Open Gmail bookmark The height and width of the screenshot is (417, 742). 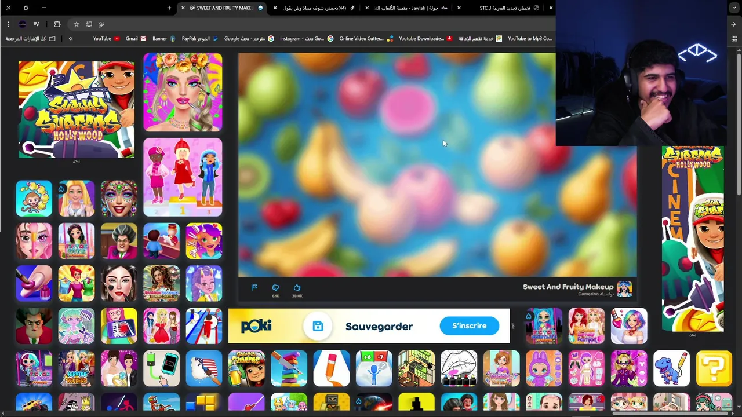point(136,39)
